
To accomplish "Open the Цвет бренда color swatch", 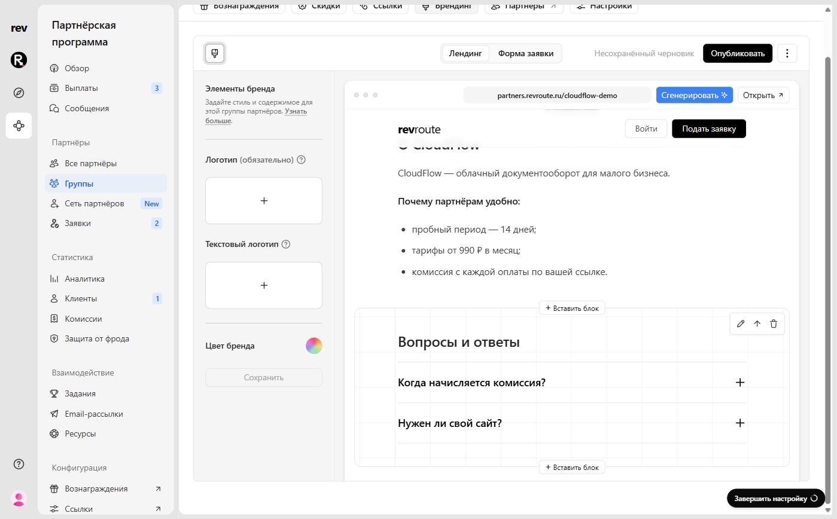I will coord(314,346).
